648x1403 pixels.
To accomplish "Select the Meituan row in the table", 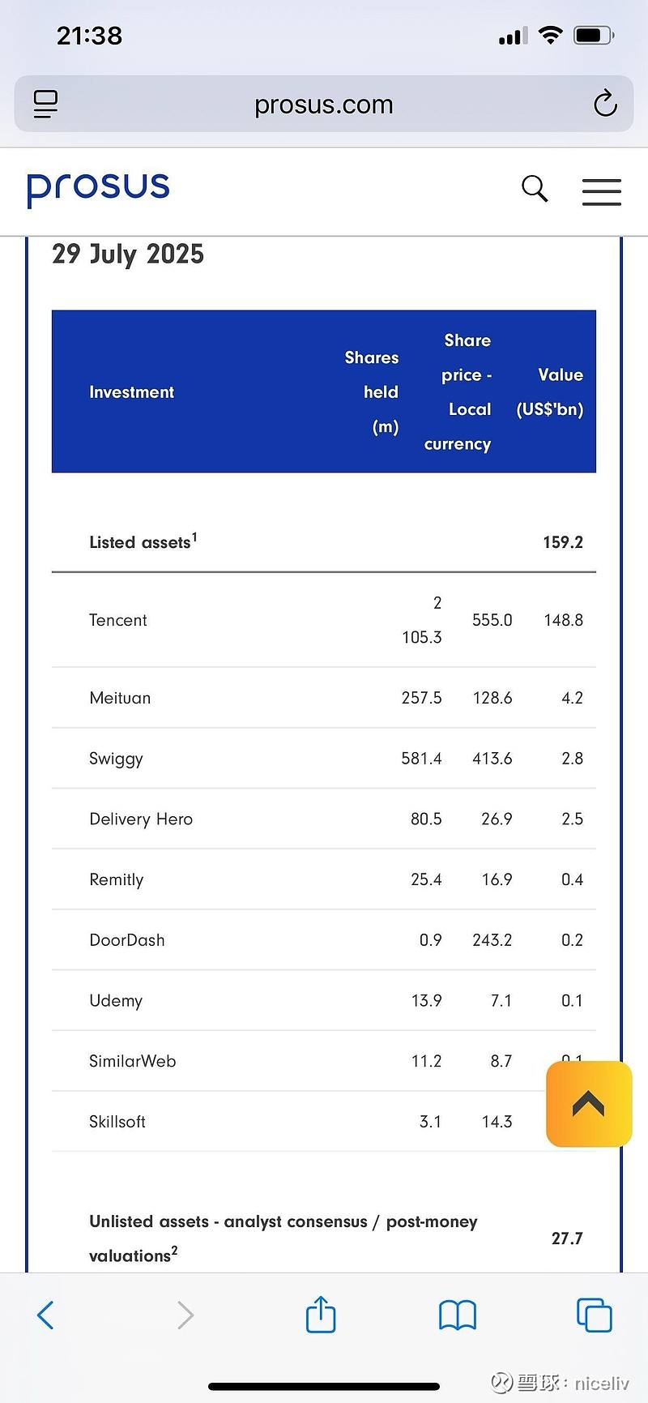I will pos(120,698).
